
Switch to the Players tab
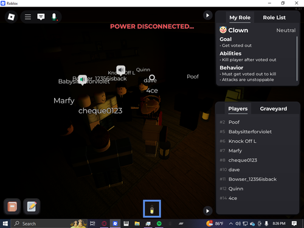click(x=238, y=109)
